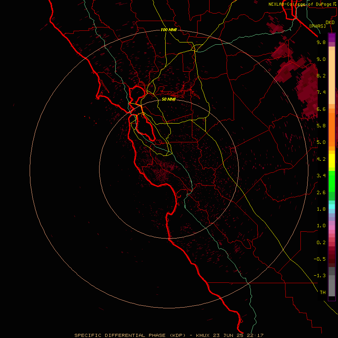338x338 pixels.
Task: Click the TH threshold label on the scale
Action: [x=323, y=293]
